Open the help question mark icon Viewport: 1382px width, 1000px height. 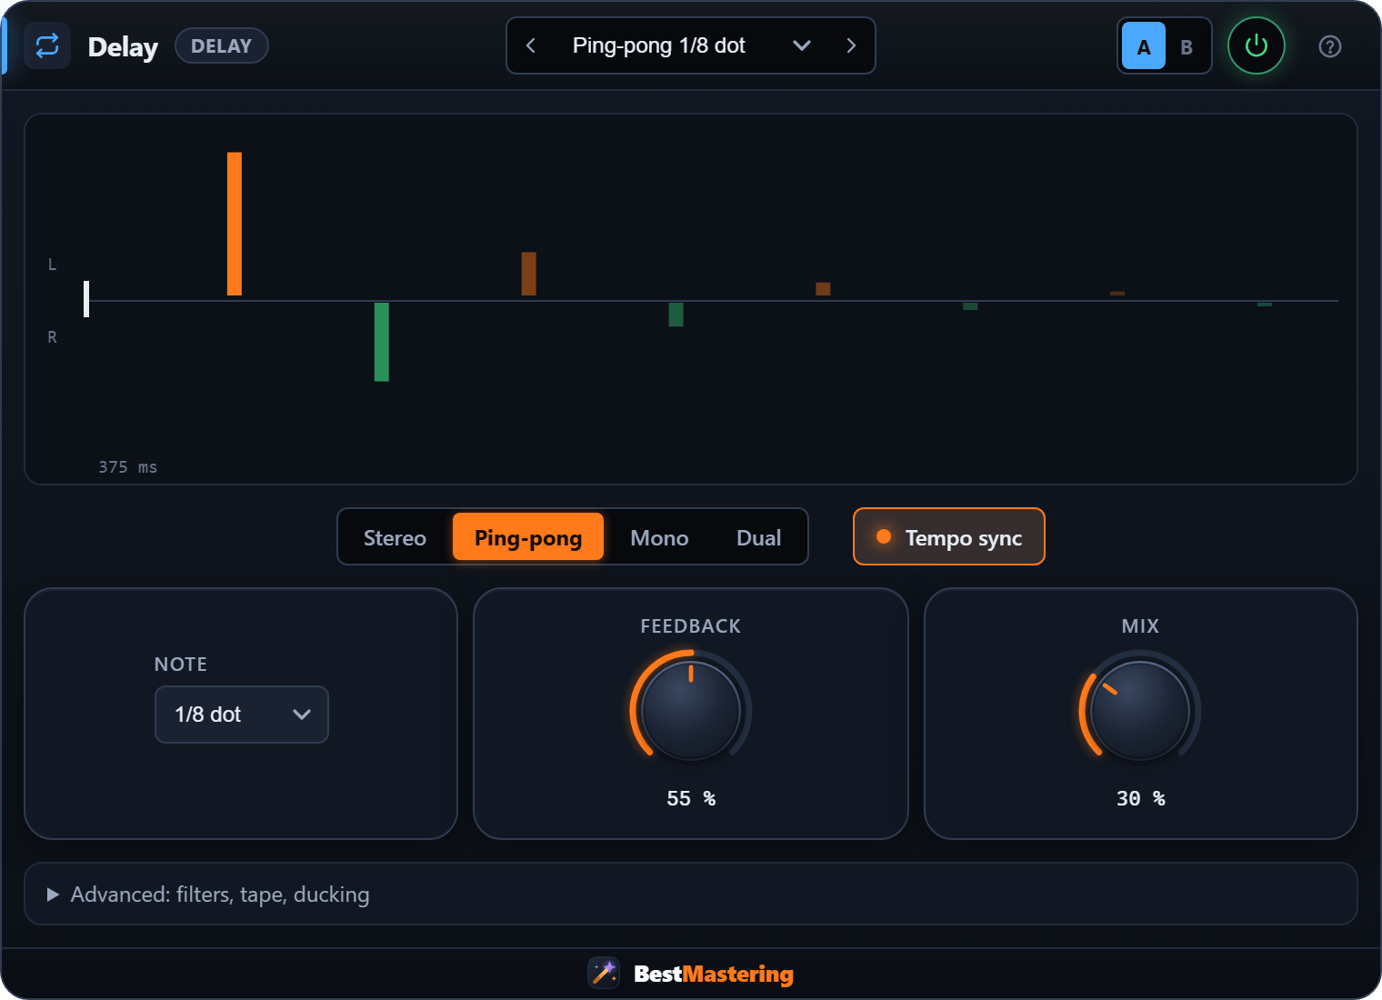point(1329,46)
